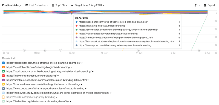Expand the arrow next to fabrikbrands.com URL
Screen dimensions: 219x105
pos(93,72)
